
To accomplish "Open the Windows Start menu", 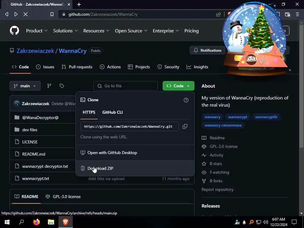I will coord(7,222).
